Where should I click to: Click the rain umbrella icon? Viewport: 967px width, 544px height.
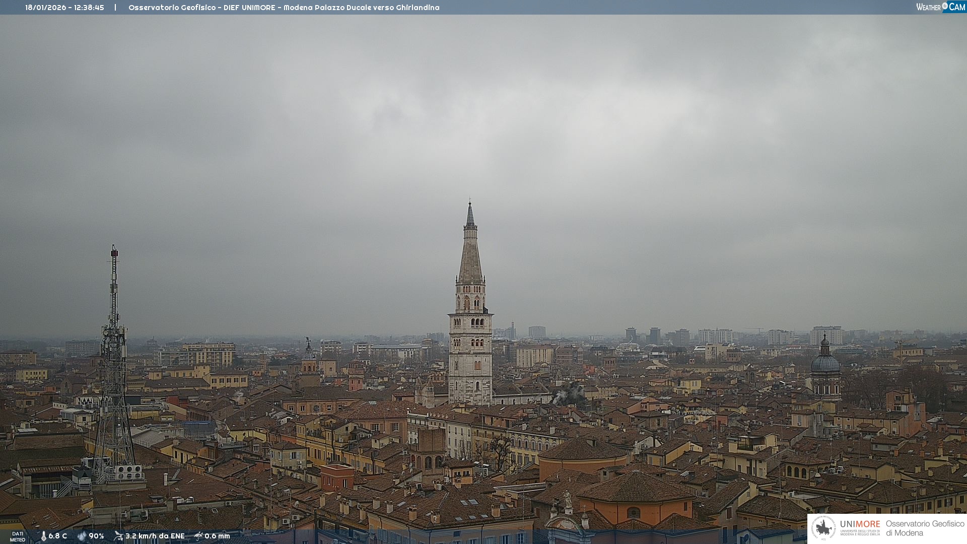pos(198,536)
